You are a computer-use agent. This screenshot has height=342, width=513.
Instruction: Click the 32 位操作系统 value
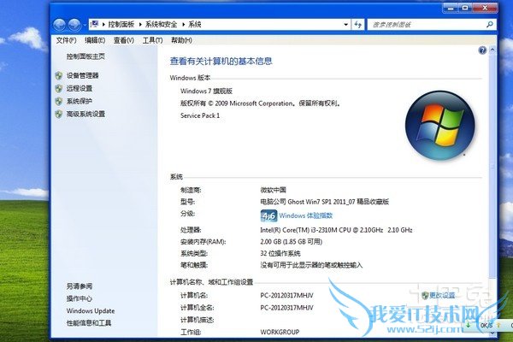tap(280, 253)
